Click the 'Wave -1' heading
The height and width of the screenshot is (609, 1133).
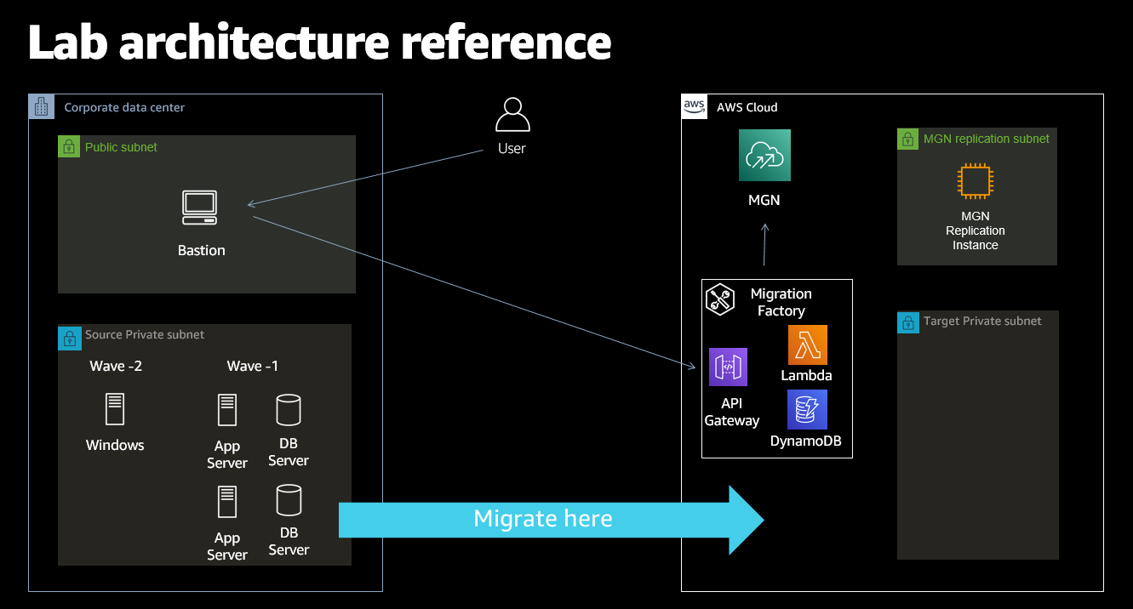(253, 367)
